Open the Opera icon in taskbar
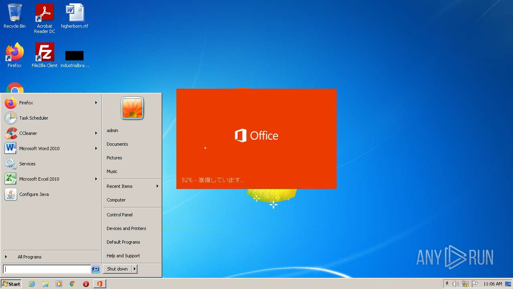513x289 pixels. coord(86,284)
